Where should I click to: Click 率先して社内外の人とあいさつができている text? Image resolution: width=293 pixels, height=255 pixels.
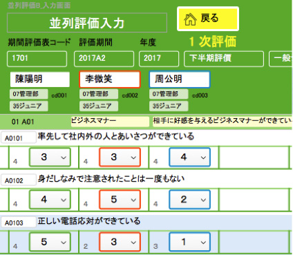tap(116, 136)
